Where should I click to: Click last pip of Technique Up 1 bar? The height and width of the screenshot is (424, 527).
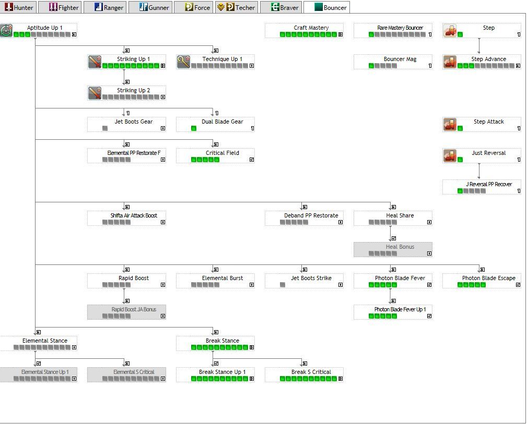(x=245, y=66)
